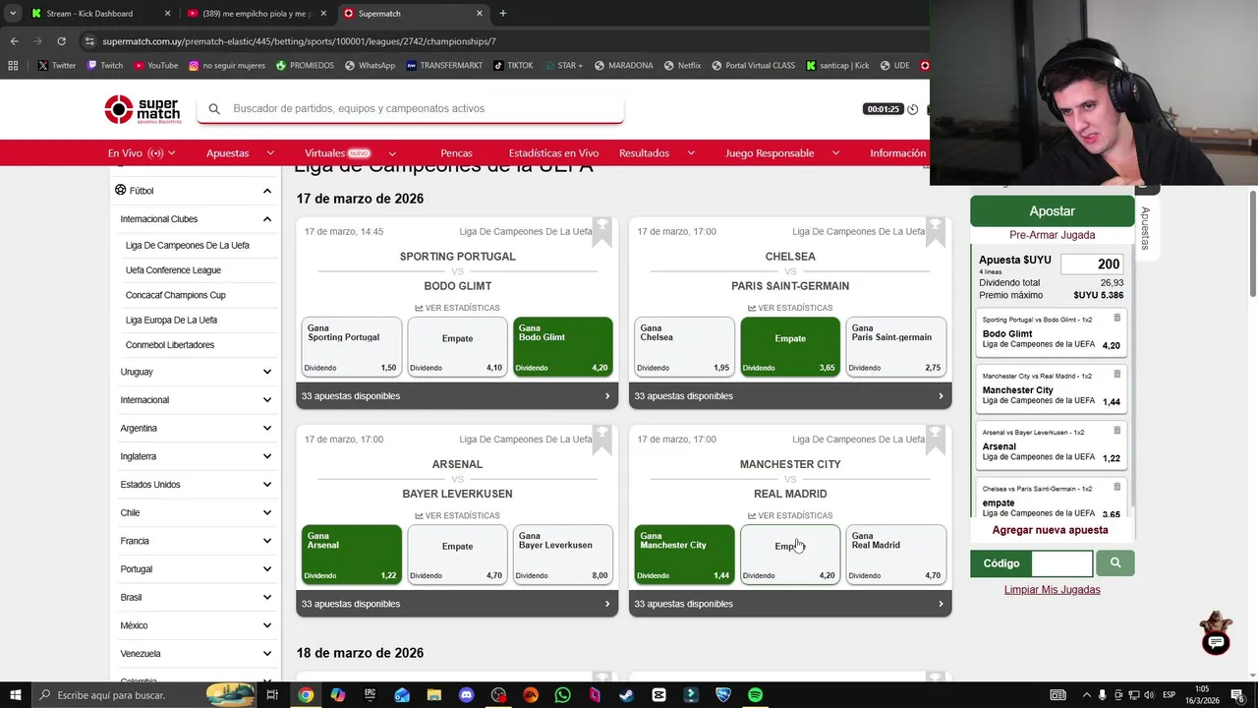Click the clock icon beside the session timer
The image size is (1258, 708).
[x=912, y=109]
